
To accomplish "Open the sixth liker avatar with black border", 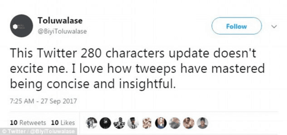I will click(161, 123).
